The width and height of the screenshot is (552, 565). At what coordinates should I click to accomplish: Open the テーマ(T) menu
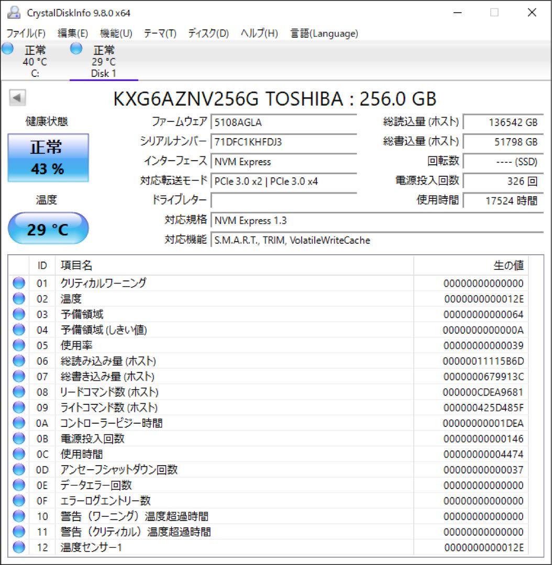click(160, 33)
